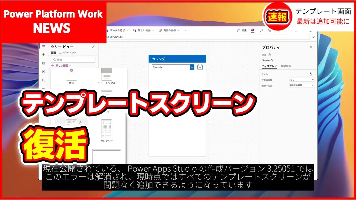Open the App checker stethoscope icon
The width and height of the screenshot is (356, 200).
pos(269,30)
